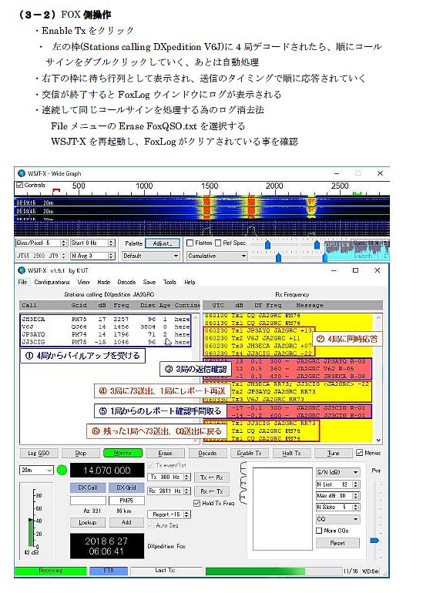The width and height of the screenshot is (423, 593).
Task: Move the Pwr power slider handle
Action: click(374, 541)
